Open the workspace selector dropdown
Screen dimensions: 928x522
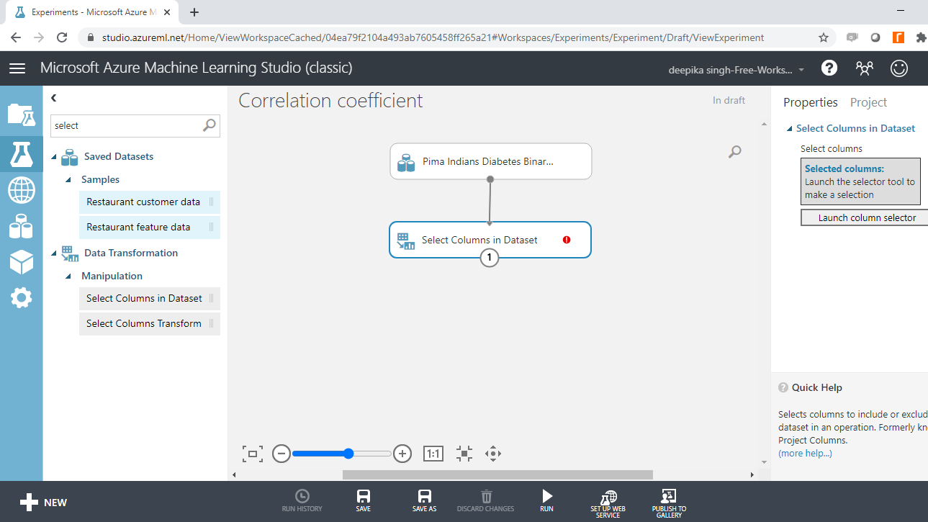737,70
